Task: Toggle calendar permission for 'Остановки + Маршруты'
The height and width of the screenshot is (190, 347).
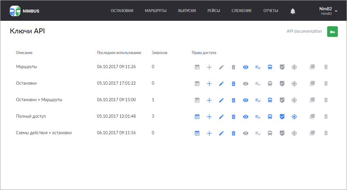Action: click(197, 100)
